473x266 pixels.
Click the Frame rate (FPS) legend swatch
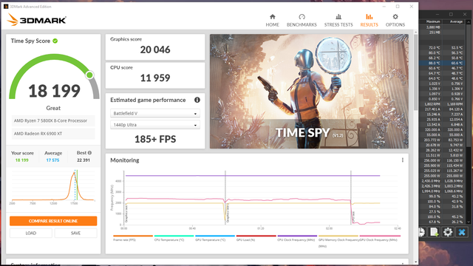133,236
